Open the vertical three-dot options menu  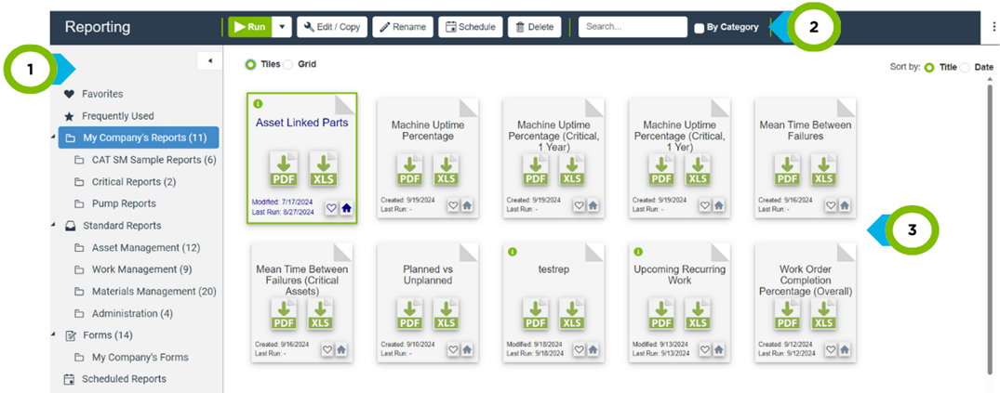[993, 27]
